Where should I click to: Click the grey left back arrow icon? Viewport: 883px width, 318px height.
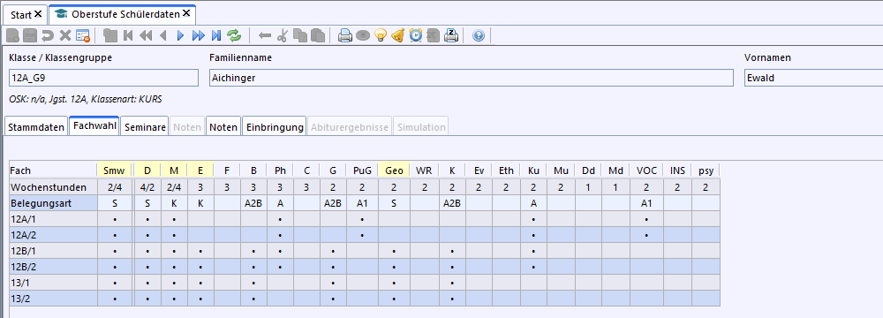(265, 35)
